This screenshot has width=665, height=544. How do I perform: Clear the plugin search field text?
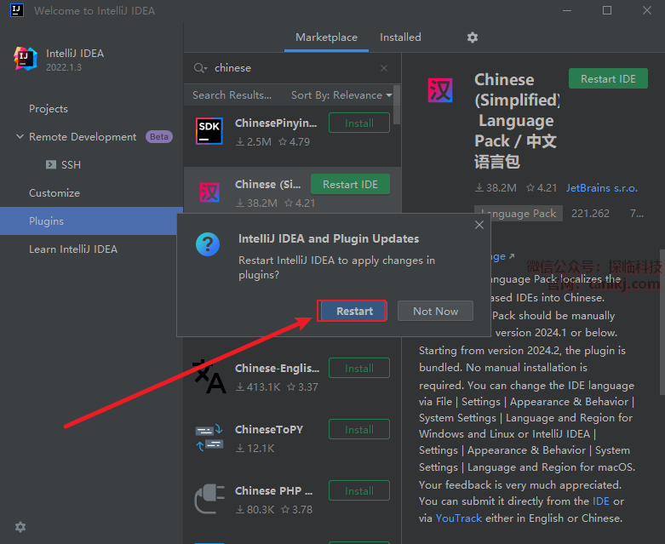click(384, 68)
